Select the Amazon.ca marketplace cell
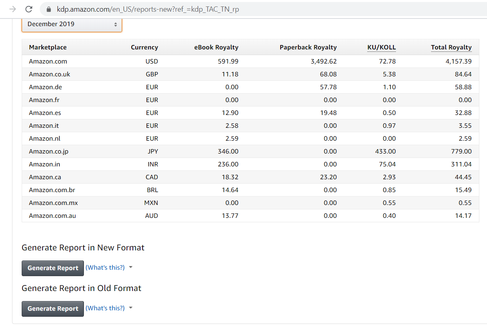This screenshot has height=332, width=487. tap(45, 177)
